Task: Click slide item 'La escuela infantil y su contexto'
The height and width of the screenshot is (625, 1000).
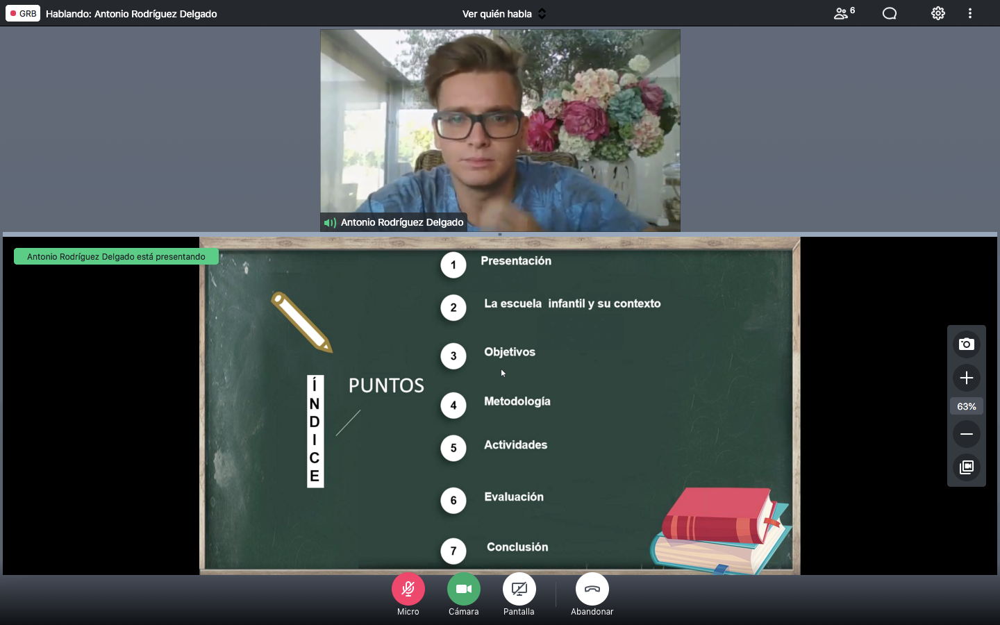Action: point(572,303)
